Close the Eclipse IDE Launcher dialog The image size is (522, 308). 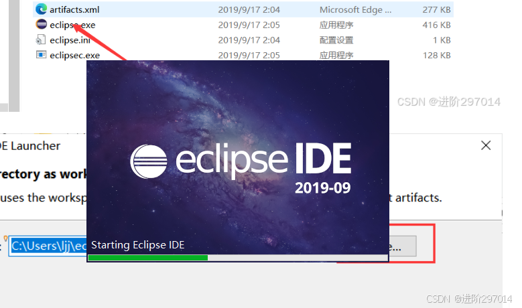486,145
